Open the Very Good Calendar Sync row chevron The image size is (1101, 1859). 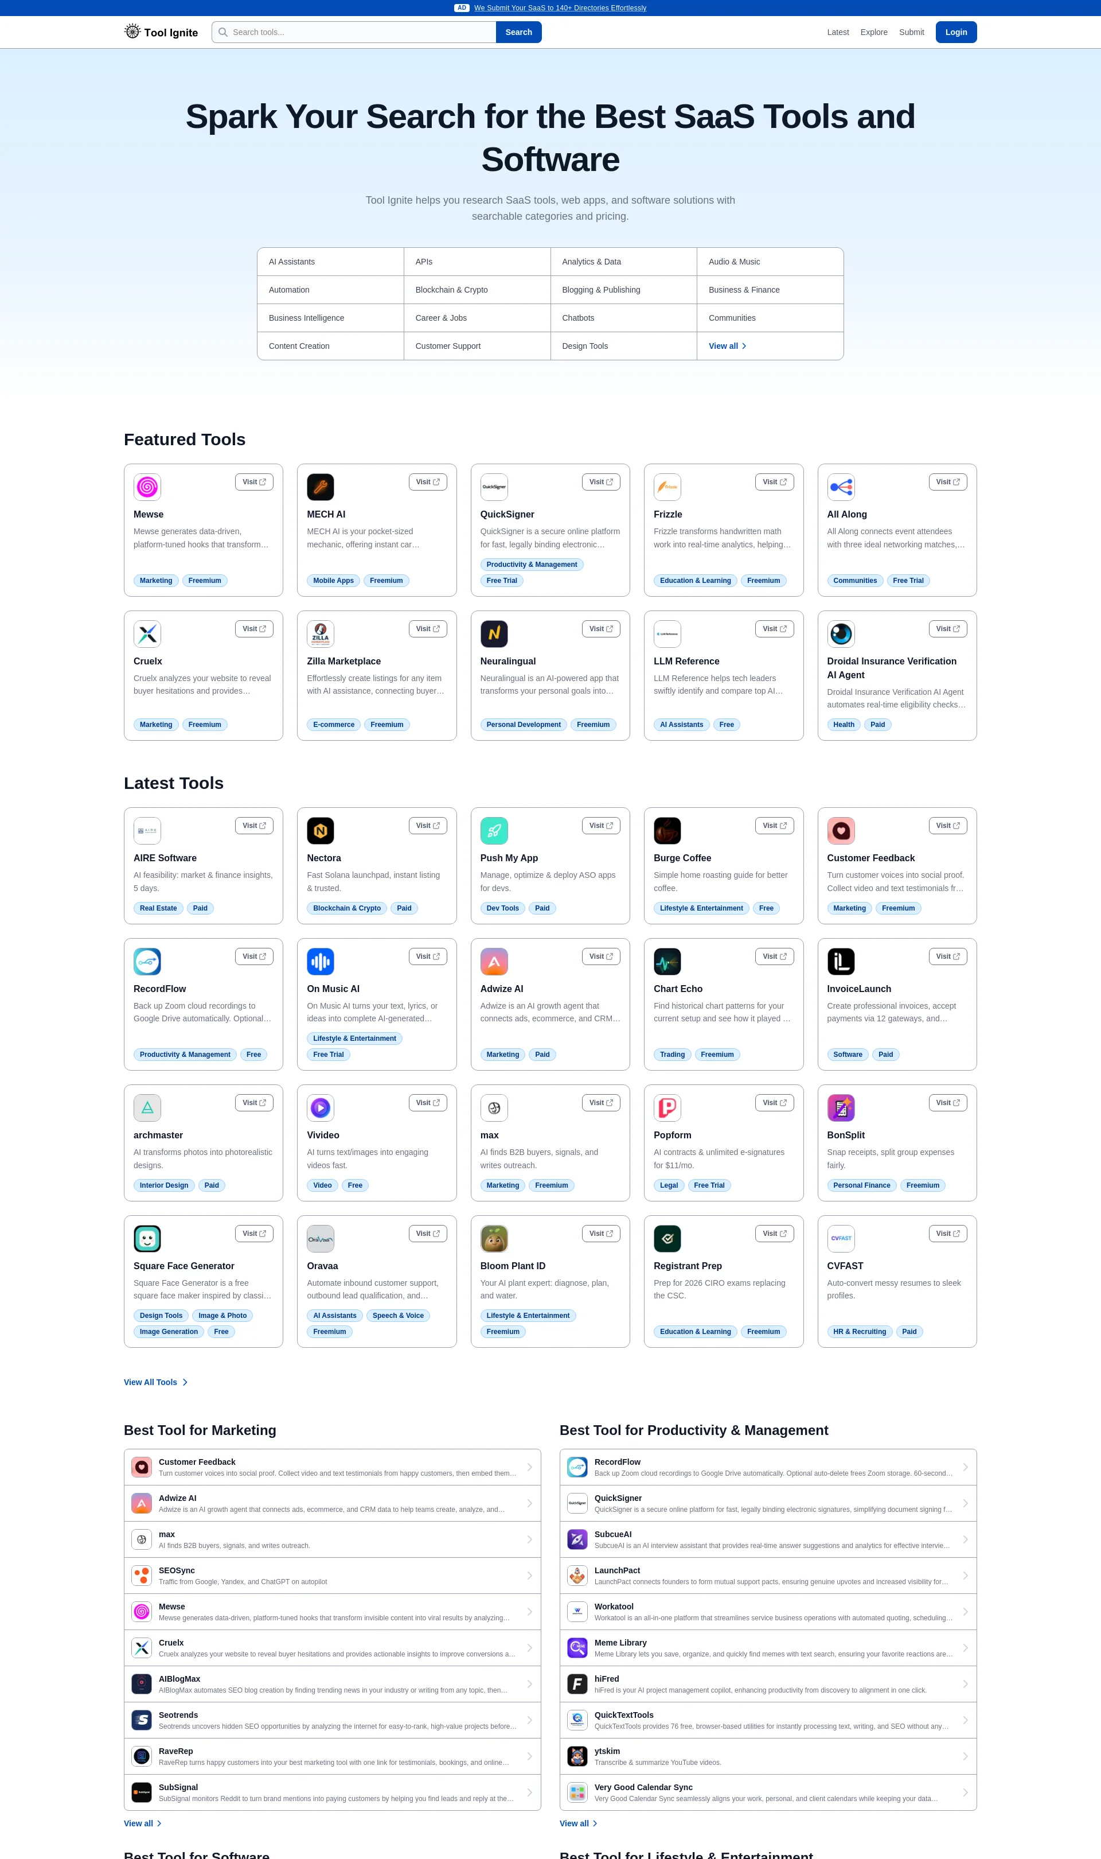(x=965, y=1792)
